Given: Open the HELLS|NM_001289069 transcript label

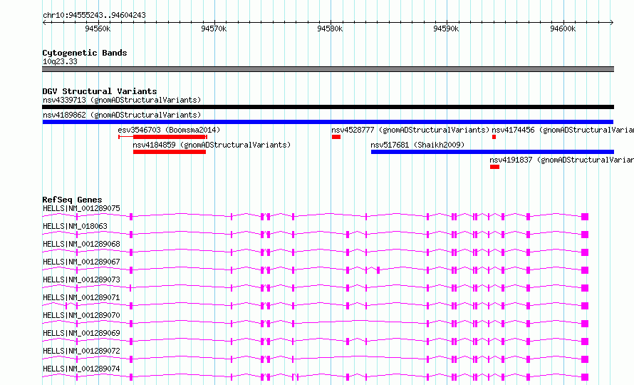Looking at the screenshot, I should click(81, 333).
